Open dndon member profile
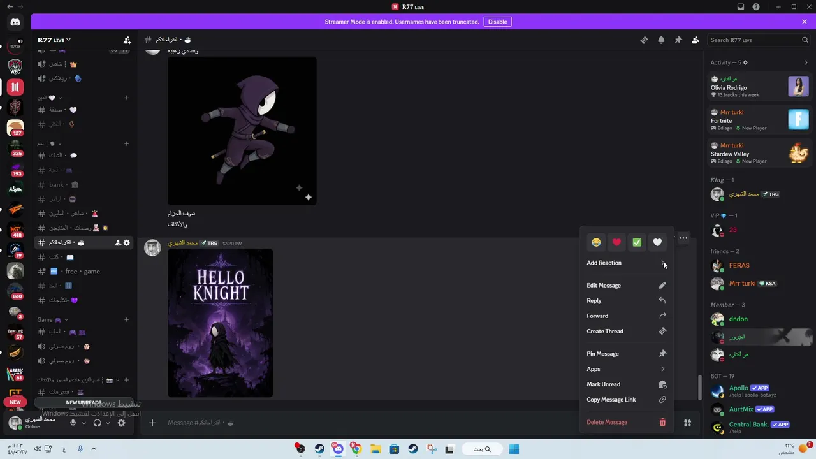816x459 pixels. coord(759,319)
